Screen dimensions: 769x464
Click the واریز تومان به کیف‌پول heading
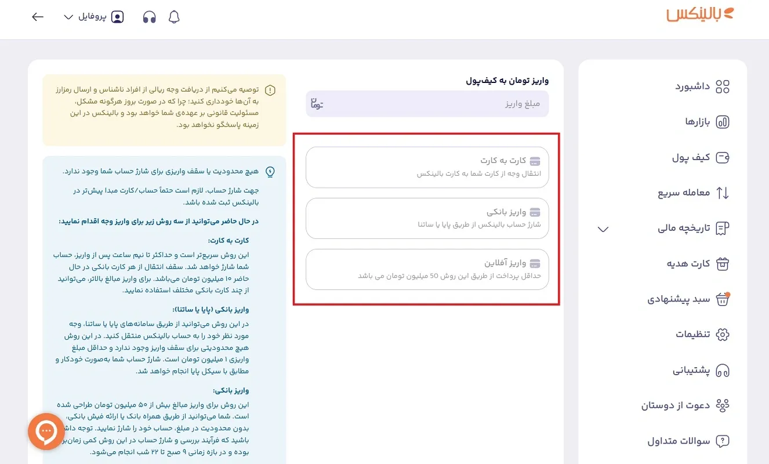click(x=507, y=80)
